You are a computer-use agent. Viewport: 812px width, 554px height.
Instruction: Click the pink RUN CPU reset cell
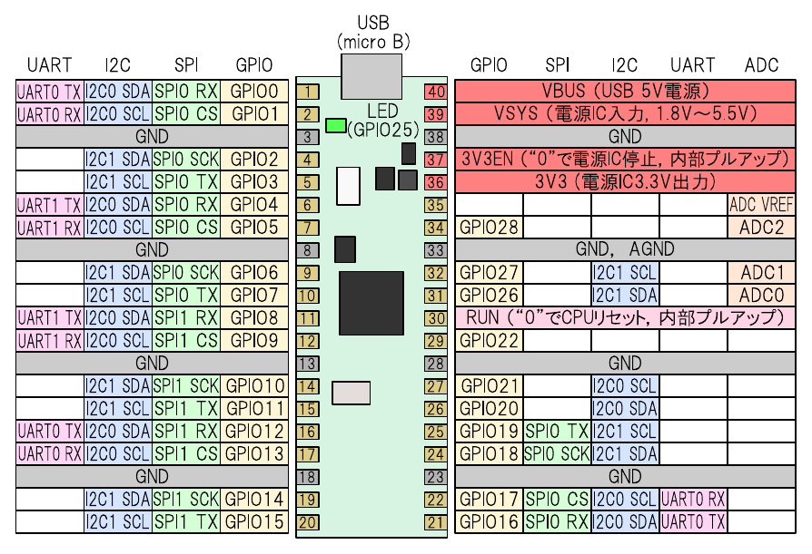[x=625, y=318]
